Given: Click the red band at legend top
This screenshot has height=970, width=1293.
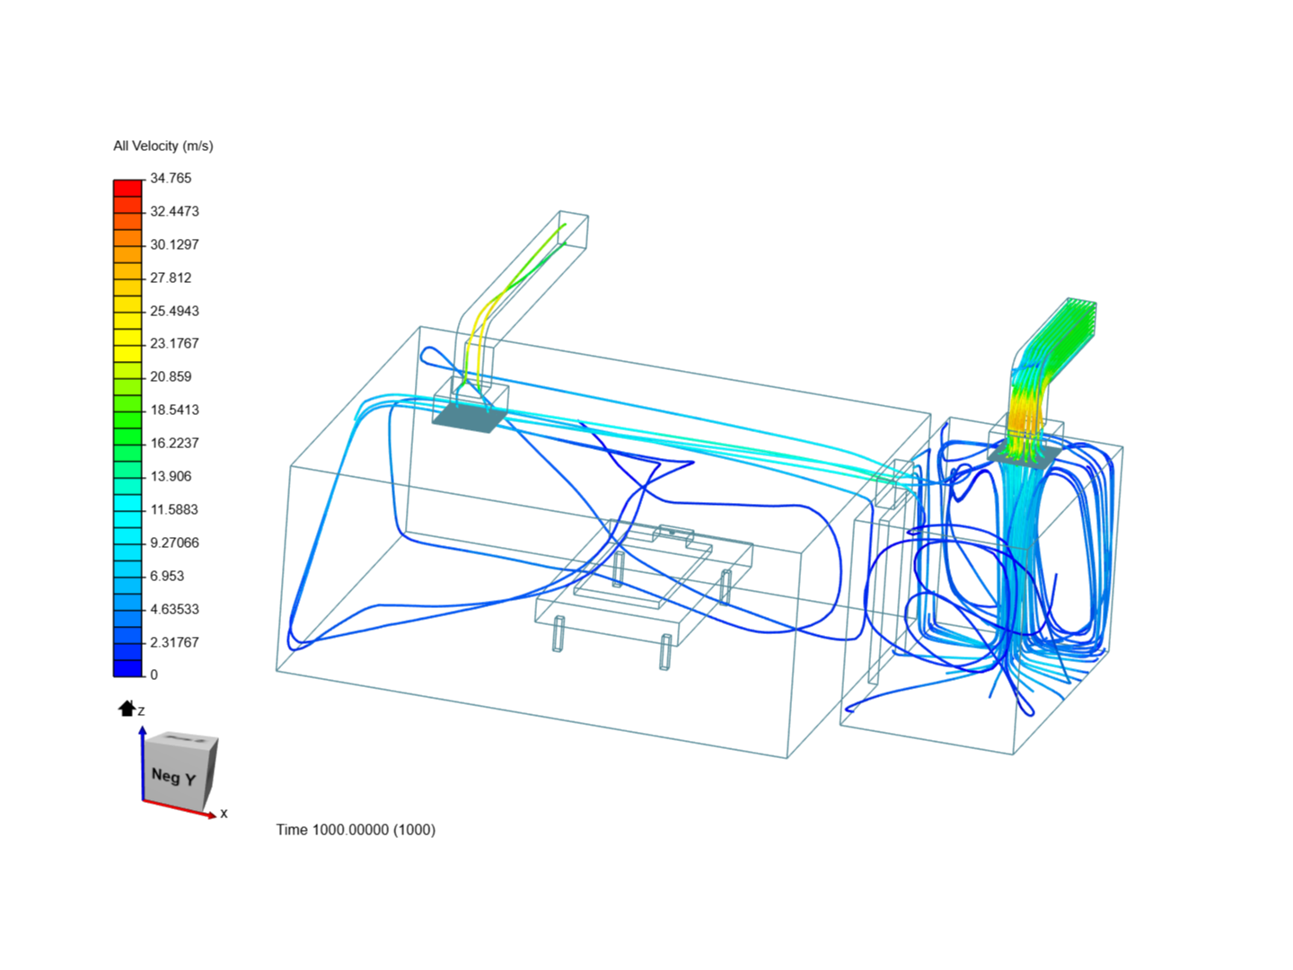Looking at the screenshot, I should coord(128,188).
